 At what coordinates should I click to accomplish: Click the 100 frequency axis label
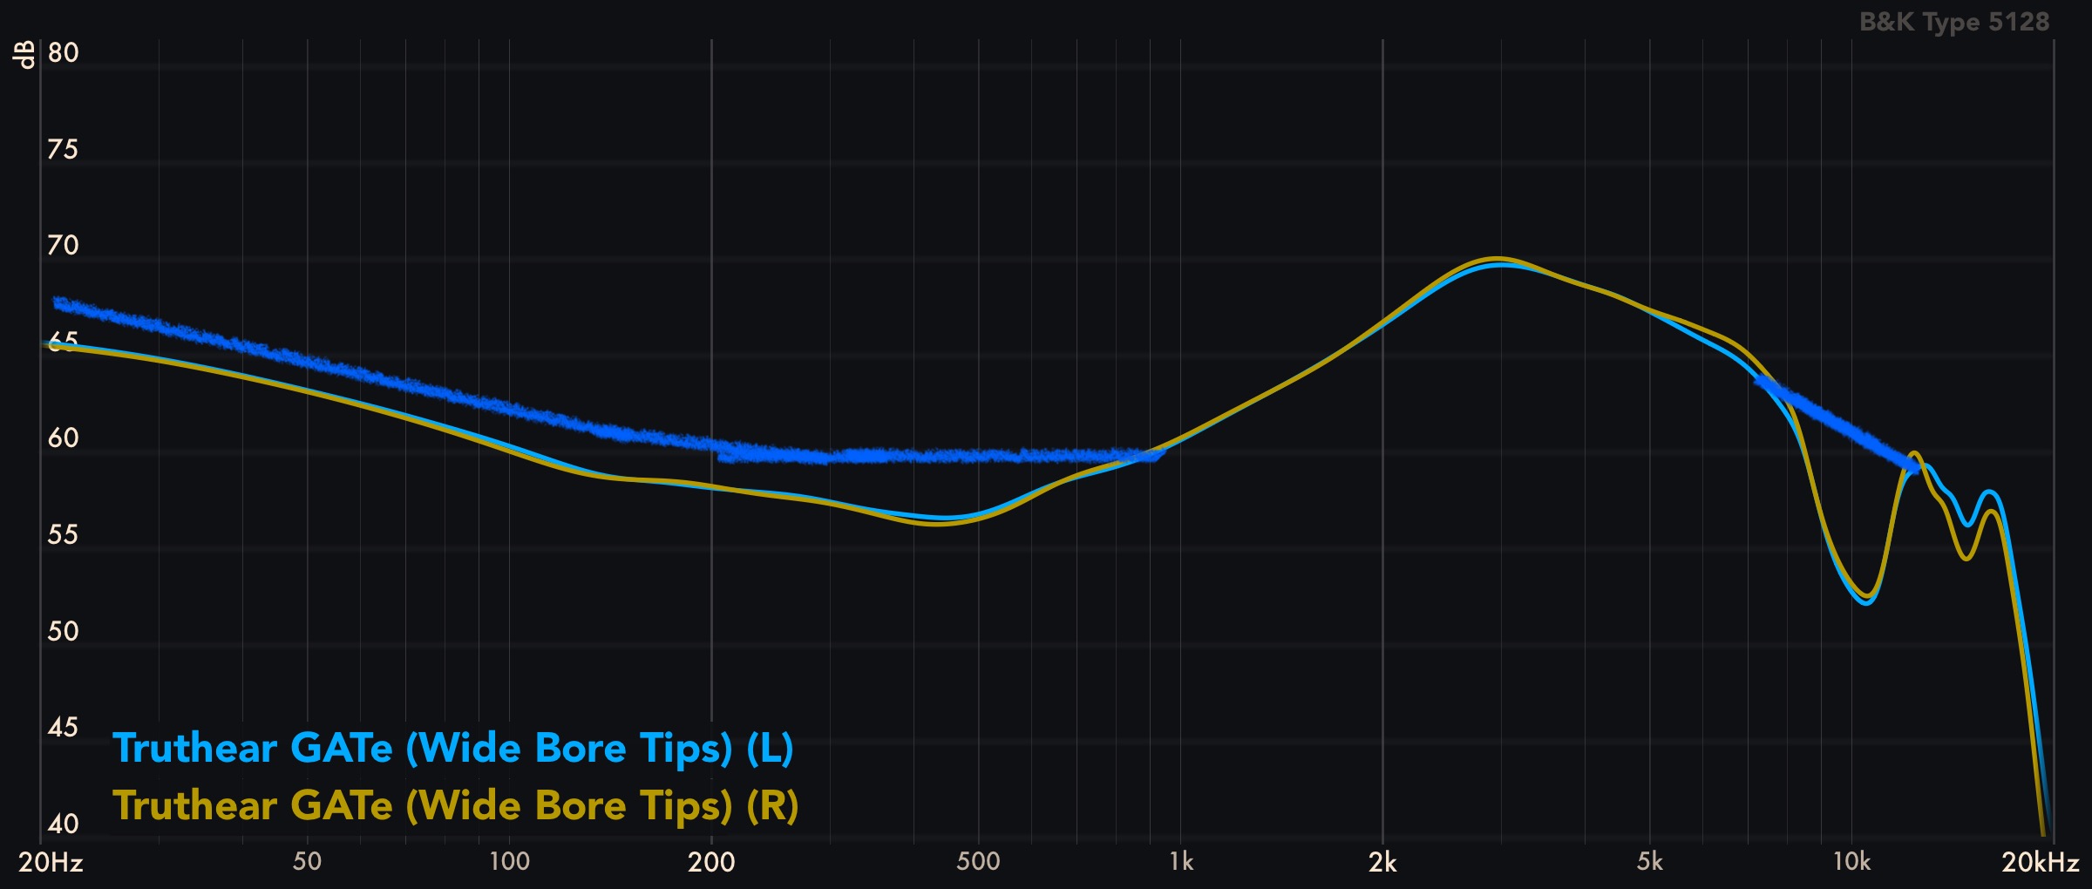point(509,862)
